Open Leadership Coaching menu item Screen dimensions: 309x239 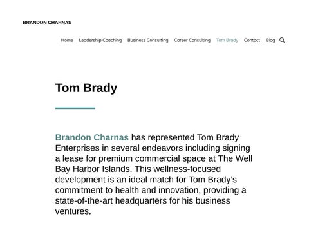click(x=100, y=40)
